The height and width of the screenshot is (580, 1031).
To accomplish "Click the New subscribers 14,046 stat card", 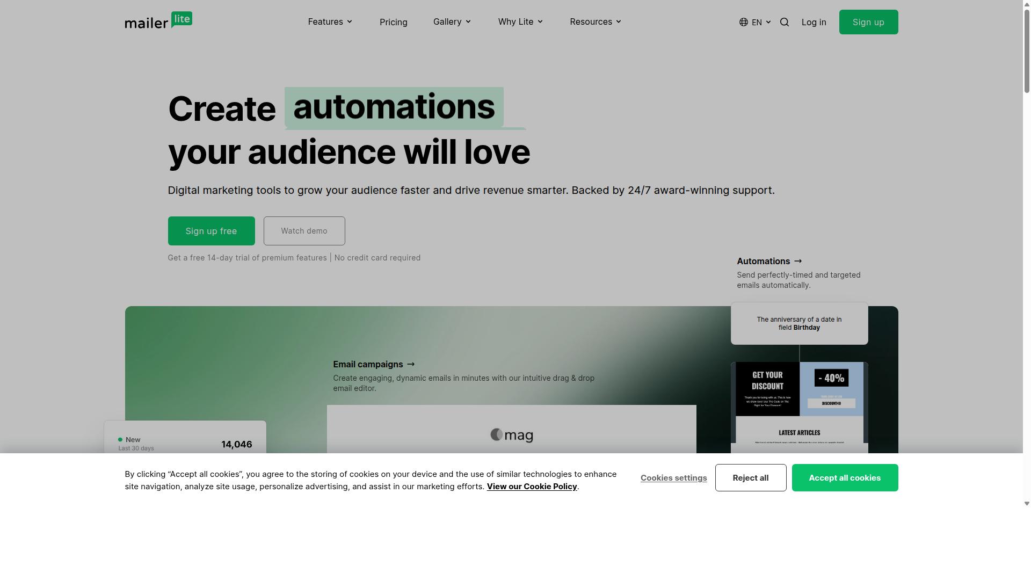I will coord(185,437).
